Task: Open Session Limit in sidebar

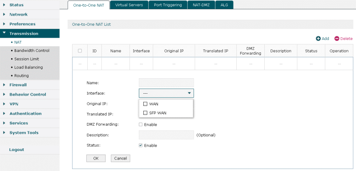Action: tap(27, 59)
